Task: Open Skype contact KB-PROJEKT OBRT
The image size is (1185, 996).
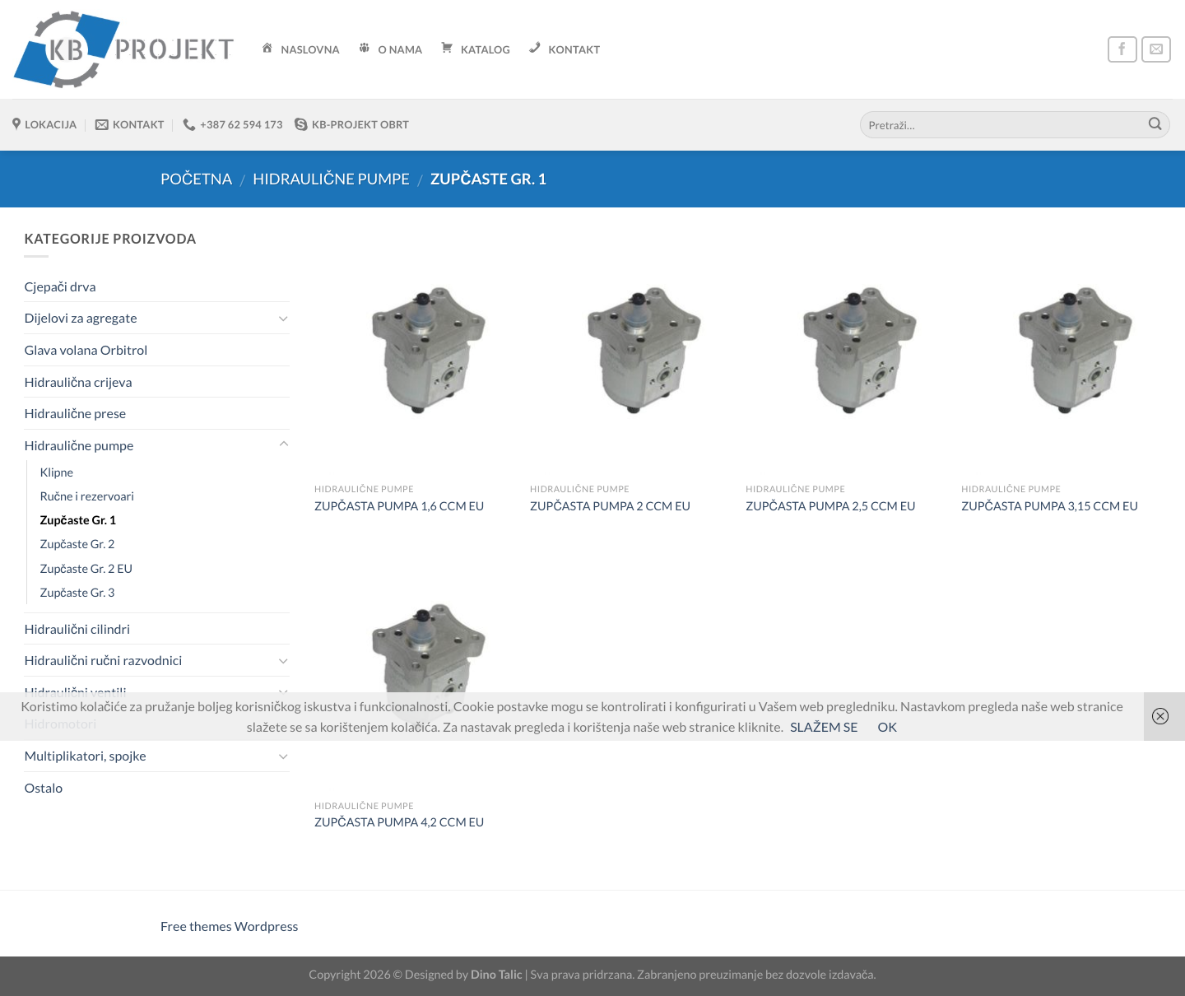Action: [x=351, y=124]
